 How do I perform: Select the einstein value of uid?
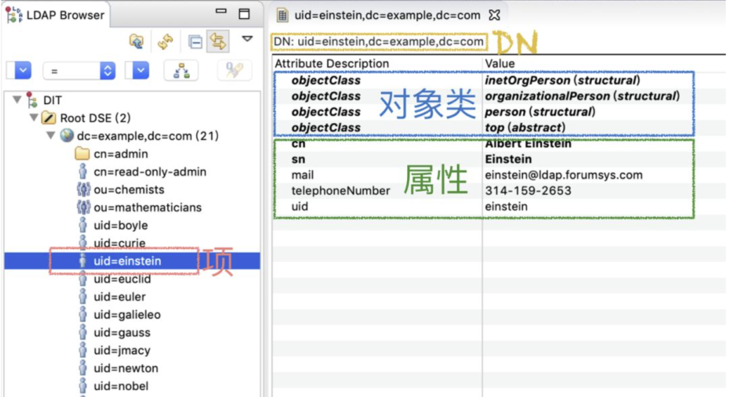[x=506, y=207]
